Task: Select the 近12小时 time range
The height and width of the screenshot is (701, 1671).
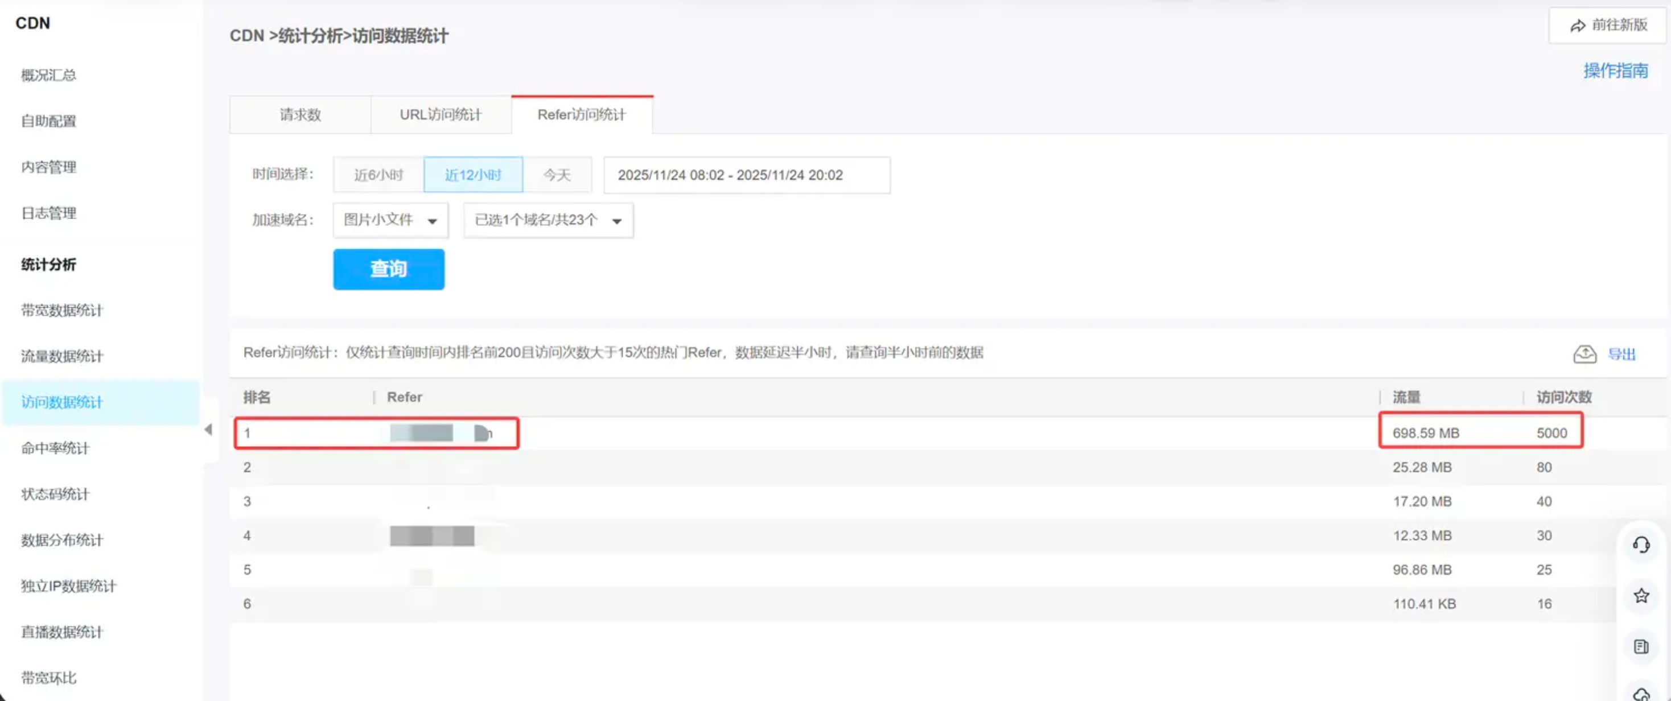Action: [x=473, y=175]
